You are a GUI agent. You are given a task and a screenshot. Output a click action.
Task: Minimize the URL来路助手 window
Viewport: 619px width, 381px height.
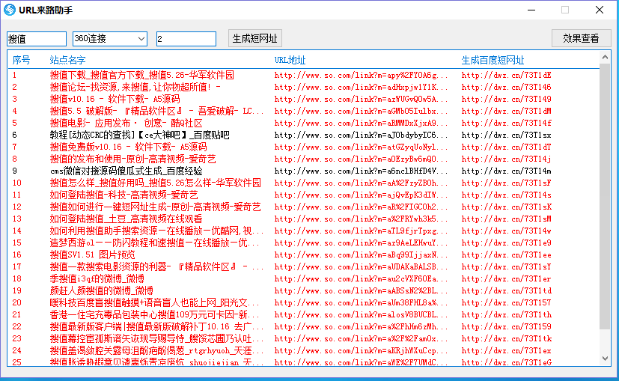[531, 10]
